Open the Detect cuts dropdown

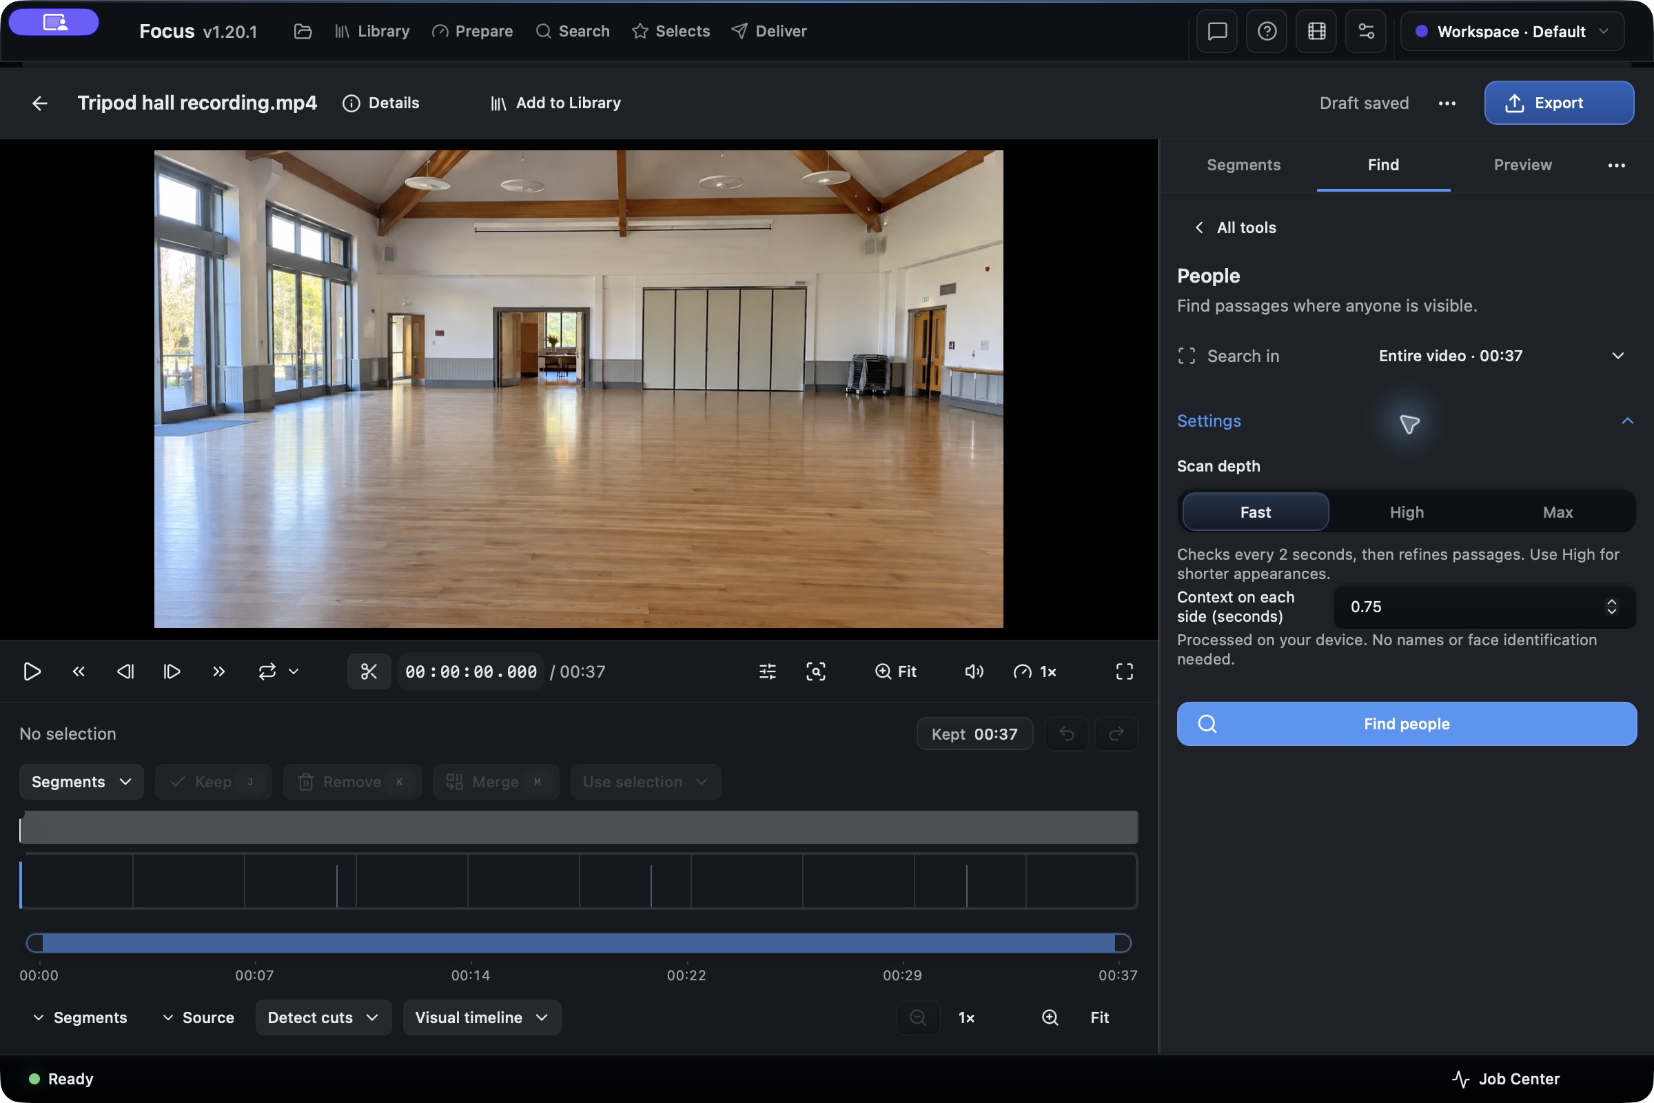323,1018
